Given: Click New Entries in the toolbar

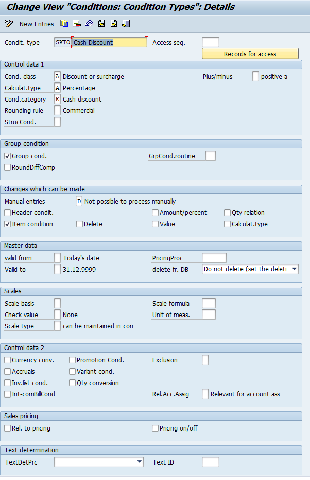Looking at the screenshot, I should click(36, 24).
